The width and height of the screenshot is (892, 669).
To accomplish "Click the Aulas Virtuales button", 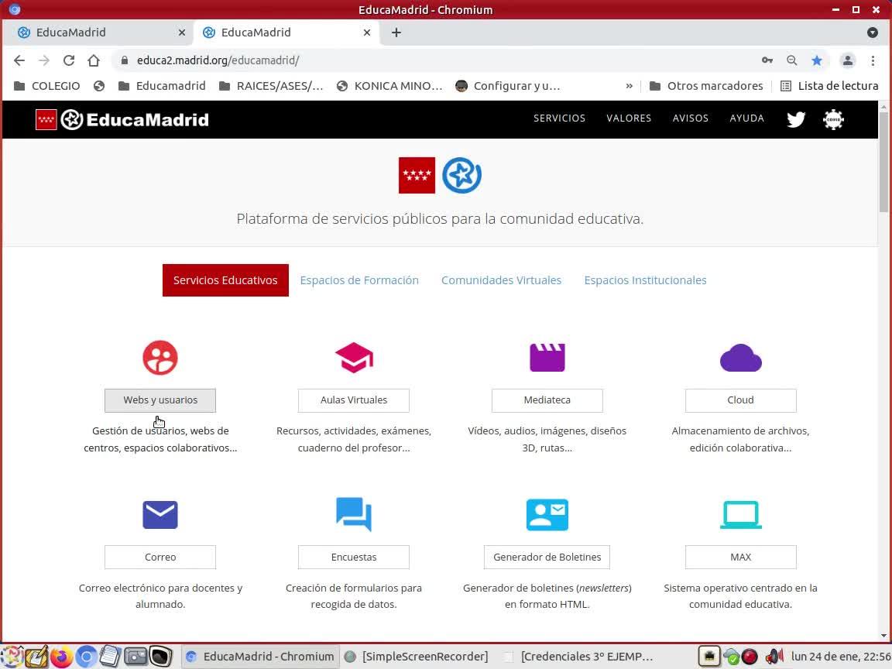I will point(354,400).
